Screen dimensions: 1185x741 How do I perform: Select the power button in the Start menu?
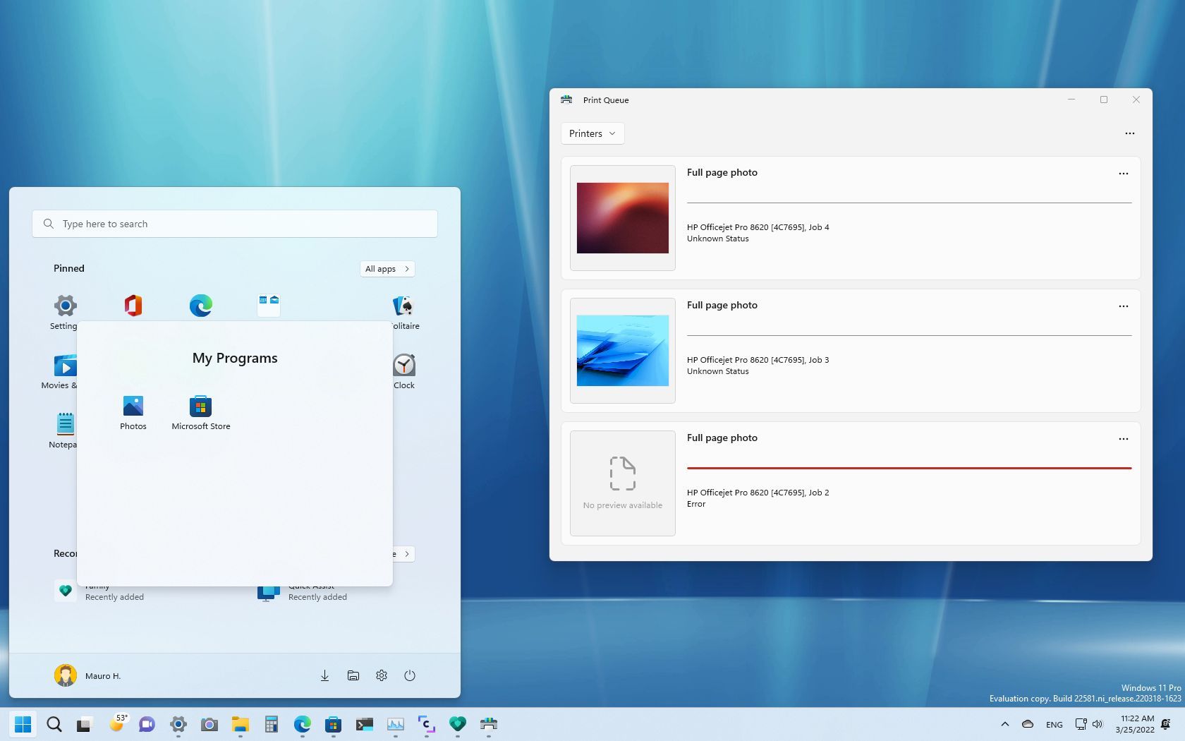[410, 675]
